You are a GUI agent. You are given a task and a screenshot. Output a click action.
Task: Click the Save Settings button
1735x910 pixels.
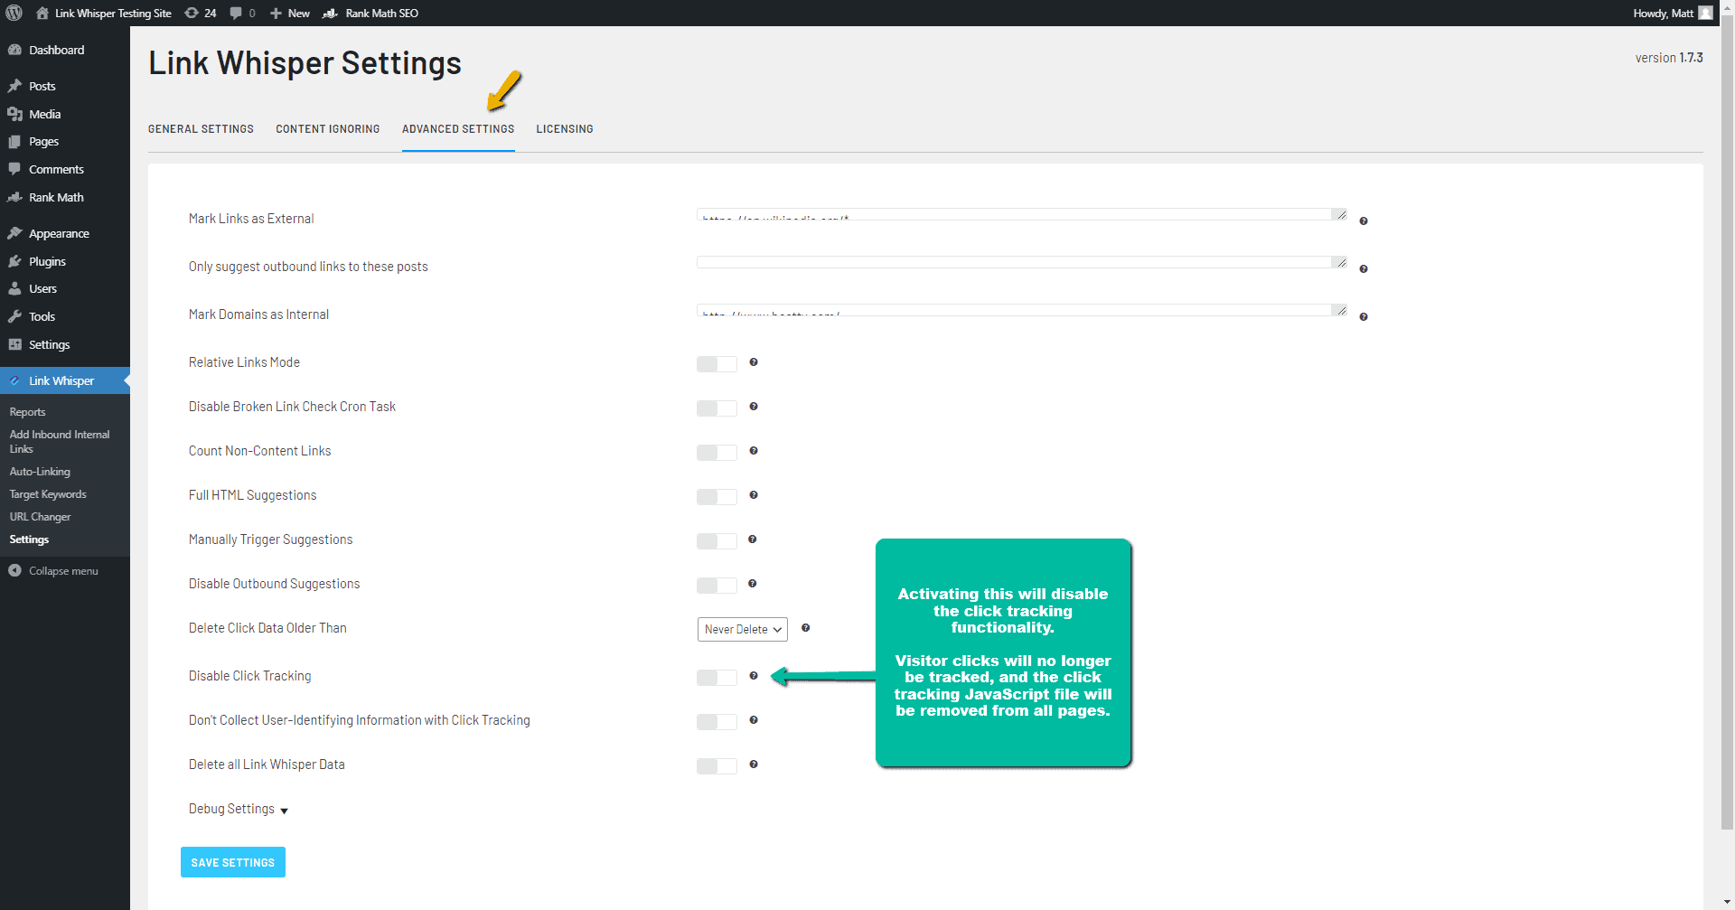pos(232,861)
